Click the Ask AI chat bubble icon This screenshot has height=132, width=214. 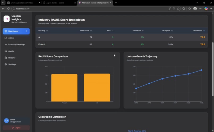pos(6,38)
